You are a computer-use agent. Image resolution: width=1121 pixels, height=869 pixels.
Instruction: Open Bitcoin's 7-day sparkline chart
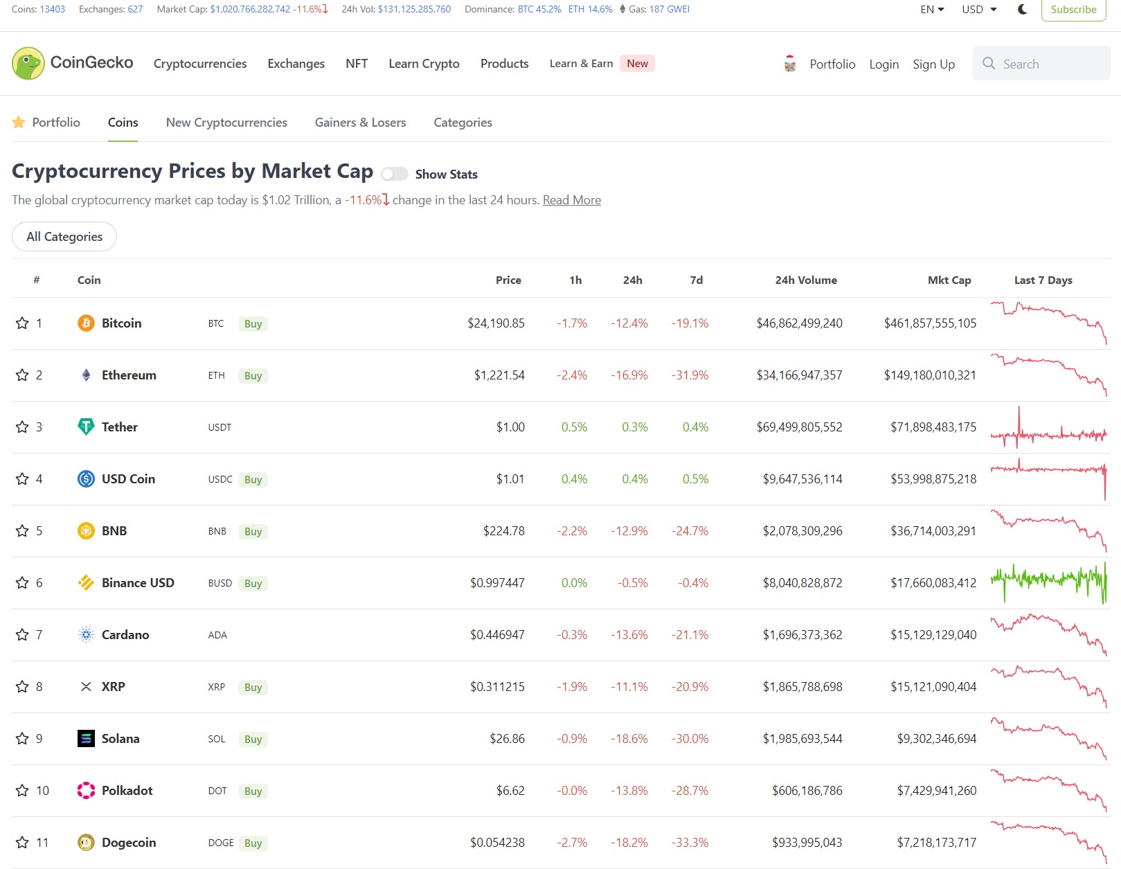tap(1048, 323)
